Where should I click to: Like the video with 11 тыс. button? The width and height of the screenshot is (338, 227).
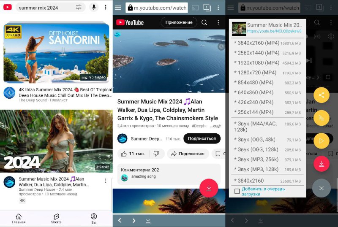[x=133, y=154]
